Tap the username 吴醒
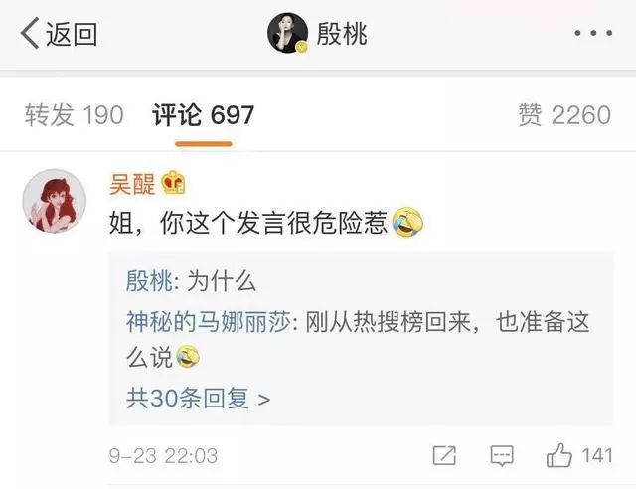Screen dimensions: 636x489 132,184
